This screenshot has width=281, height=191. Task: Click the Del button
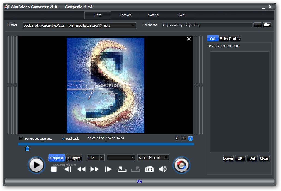point(252,158)
